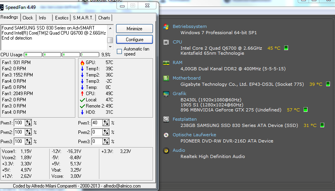Open the Motherboard section link in Speccy

pyautogui.click(x=186, y=78)
